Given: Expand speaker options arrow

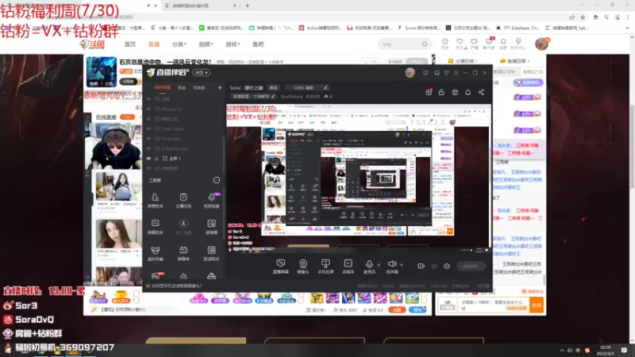Looking at the screenshot, I should coord(402,265).
